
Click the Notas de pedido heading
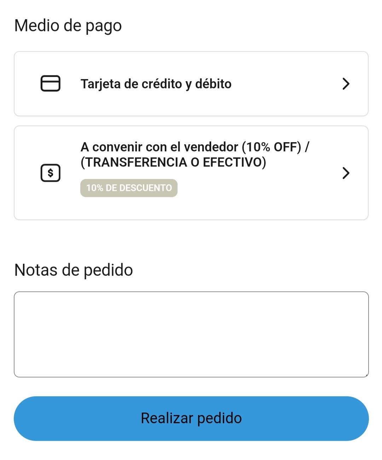pos(74,270)
